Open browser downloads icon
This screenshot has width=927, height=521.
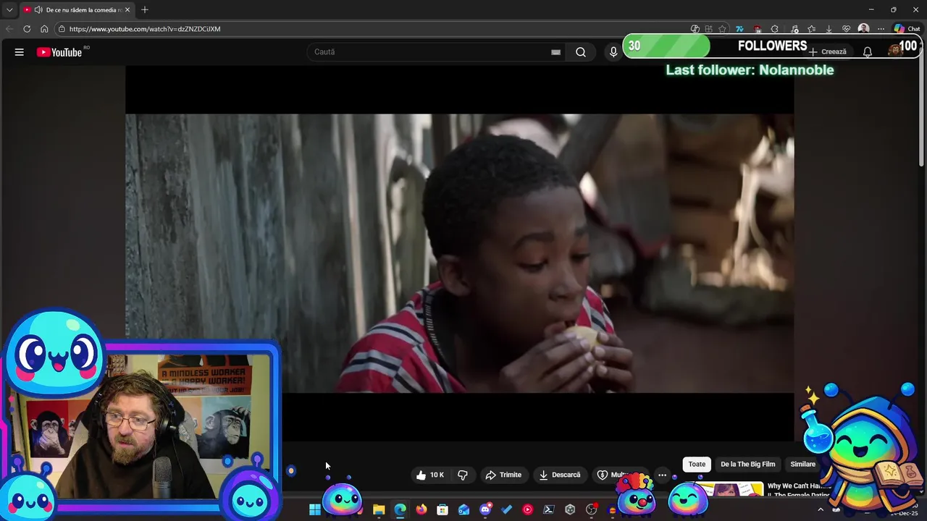(x=829, y=29)
